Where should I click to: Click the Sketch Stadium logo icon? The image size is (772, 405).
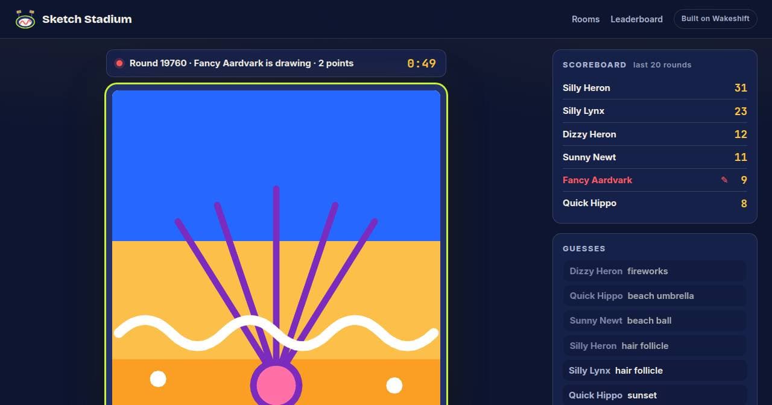(x=25, y=19)
